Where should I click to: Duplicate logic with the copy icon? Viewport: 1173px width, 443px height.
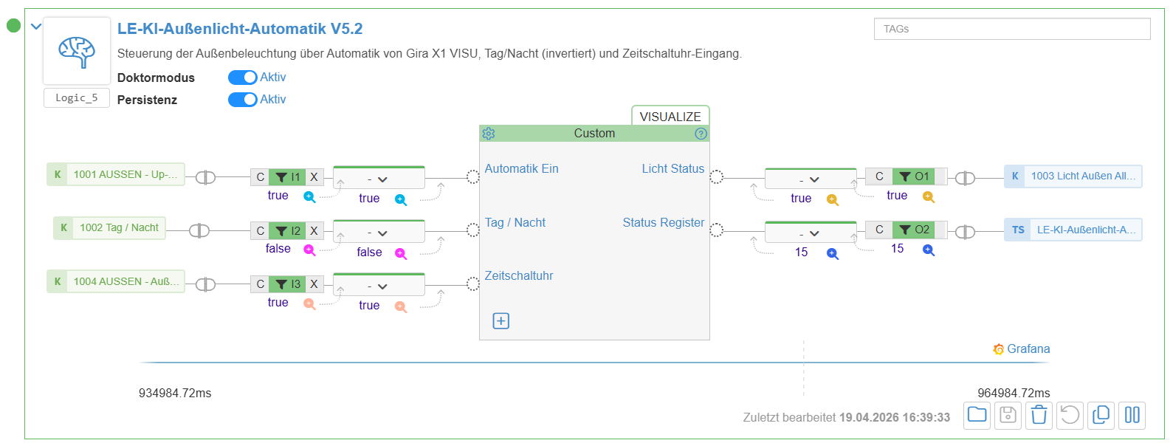[x=1101, y=415]
